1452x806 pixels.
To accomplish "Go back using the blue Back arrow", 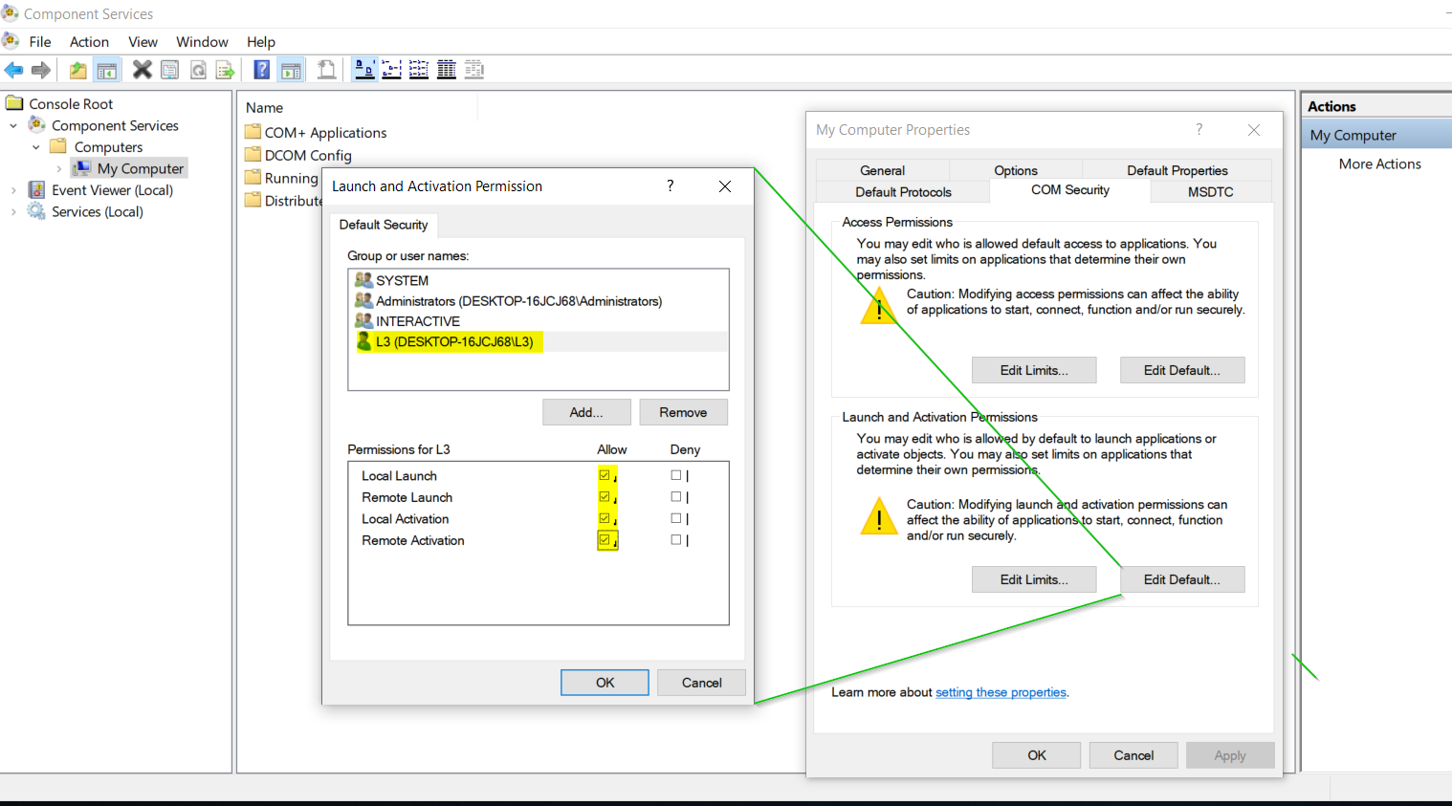I will point(13,70).
